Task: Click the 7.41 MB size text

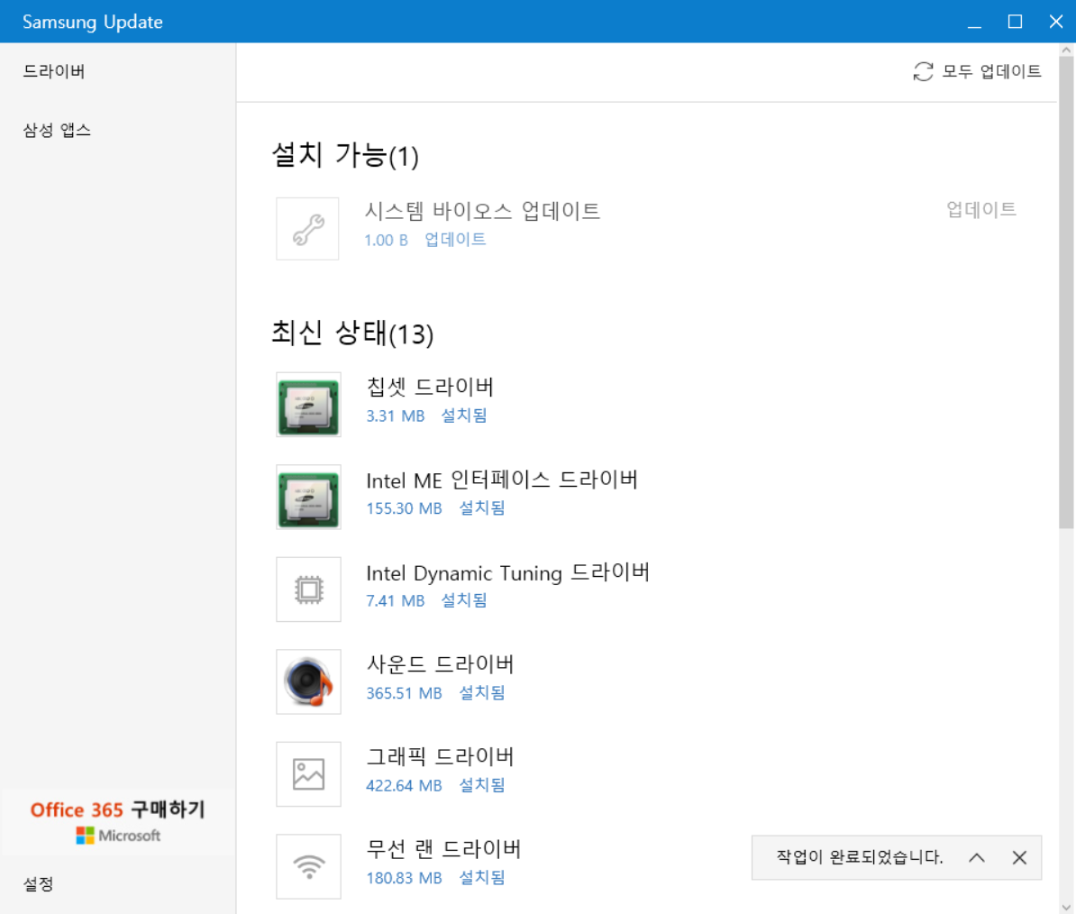Action: (396, 601)
